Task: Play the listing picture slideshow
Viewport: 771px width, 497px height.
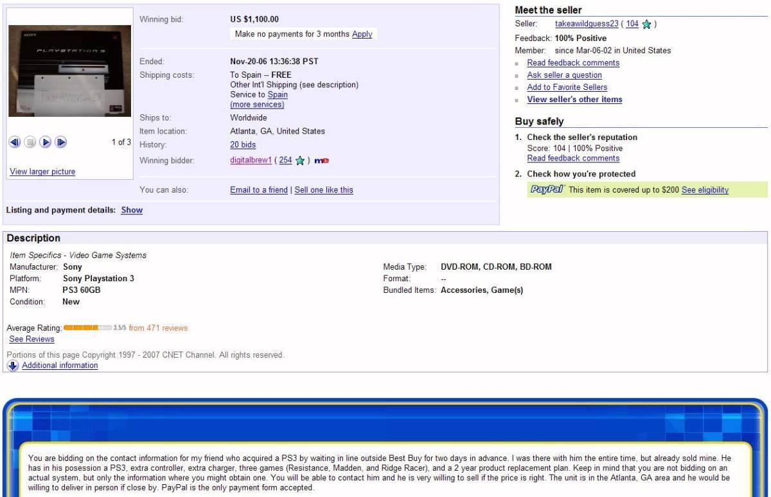Action: pyautogui.click(x=46, y=143)
